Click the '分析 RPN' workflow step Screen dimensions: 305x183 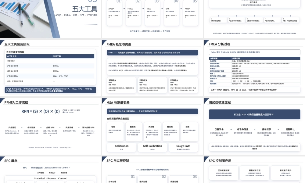(50, 131)
